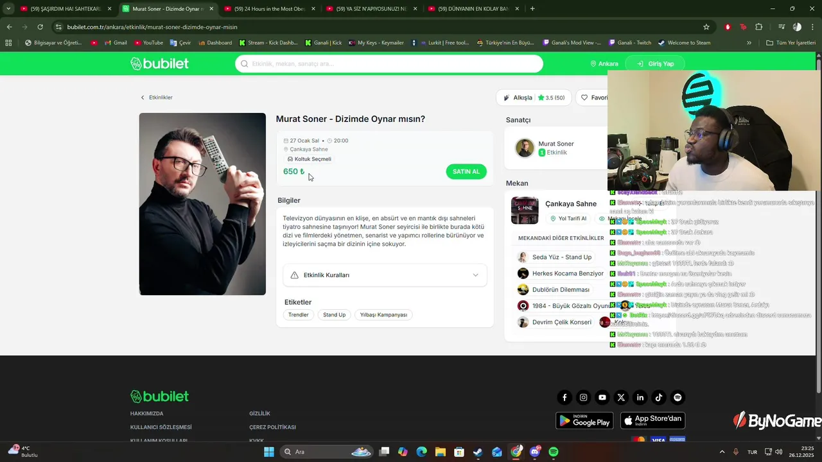Open the TikTok footer icon
The height and width of the screenshot is (462, 822).
659,398
